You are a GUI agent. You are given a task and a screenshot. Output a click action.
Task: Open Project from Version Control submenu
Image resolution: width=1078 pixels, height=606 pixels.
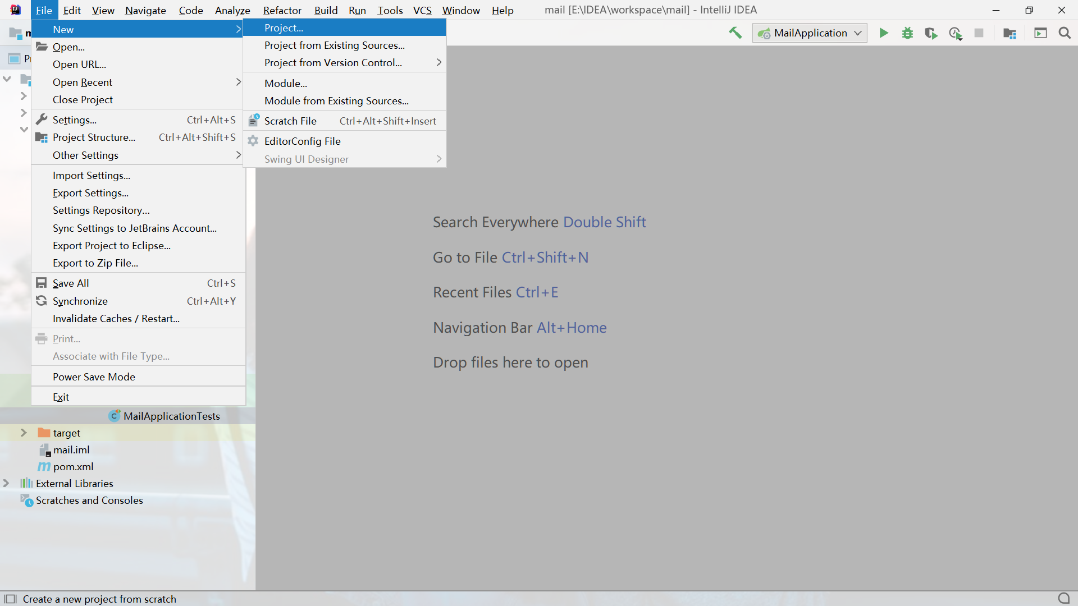(x=333, y=62)
